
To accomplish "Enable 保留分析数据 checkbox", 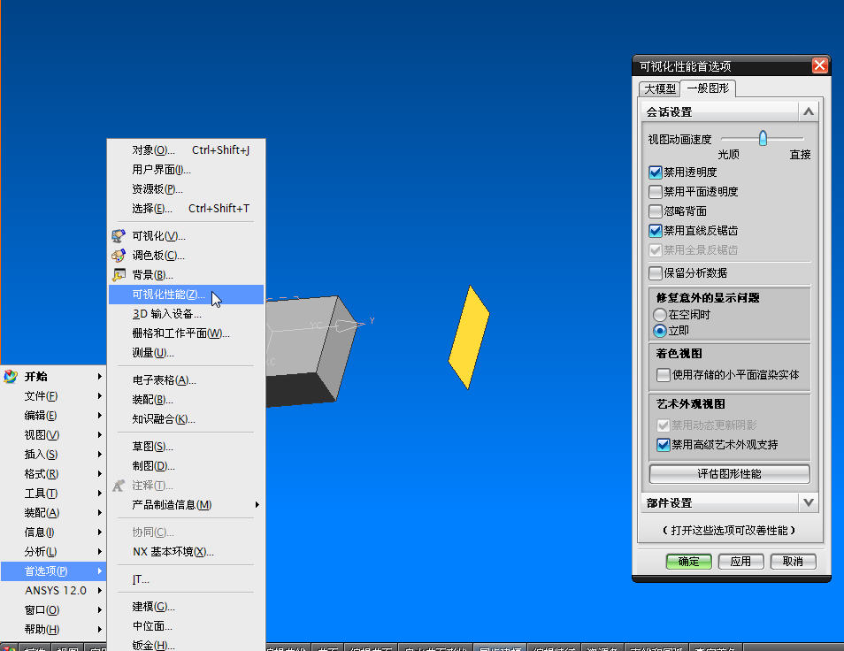I will pyautogui.click(x=655, y=272).
